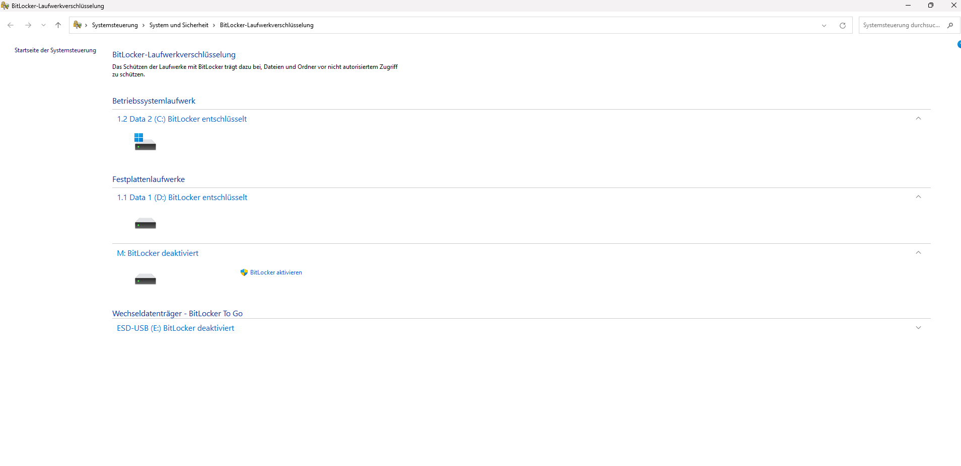Click the M: BitLocker deaktiviert entry
This screenshot has width=961, height=466.
158,253
